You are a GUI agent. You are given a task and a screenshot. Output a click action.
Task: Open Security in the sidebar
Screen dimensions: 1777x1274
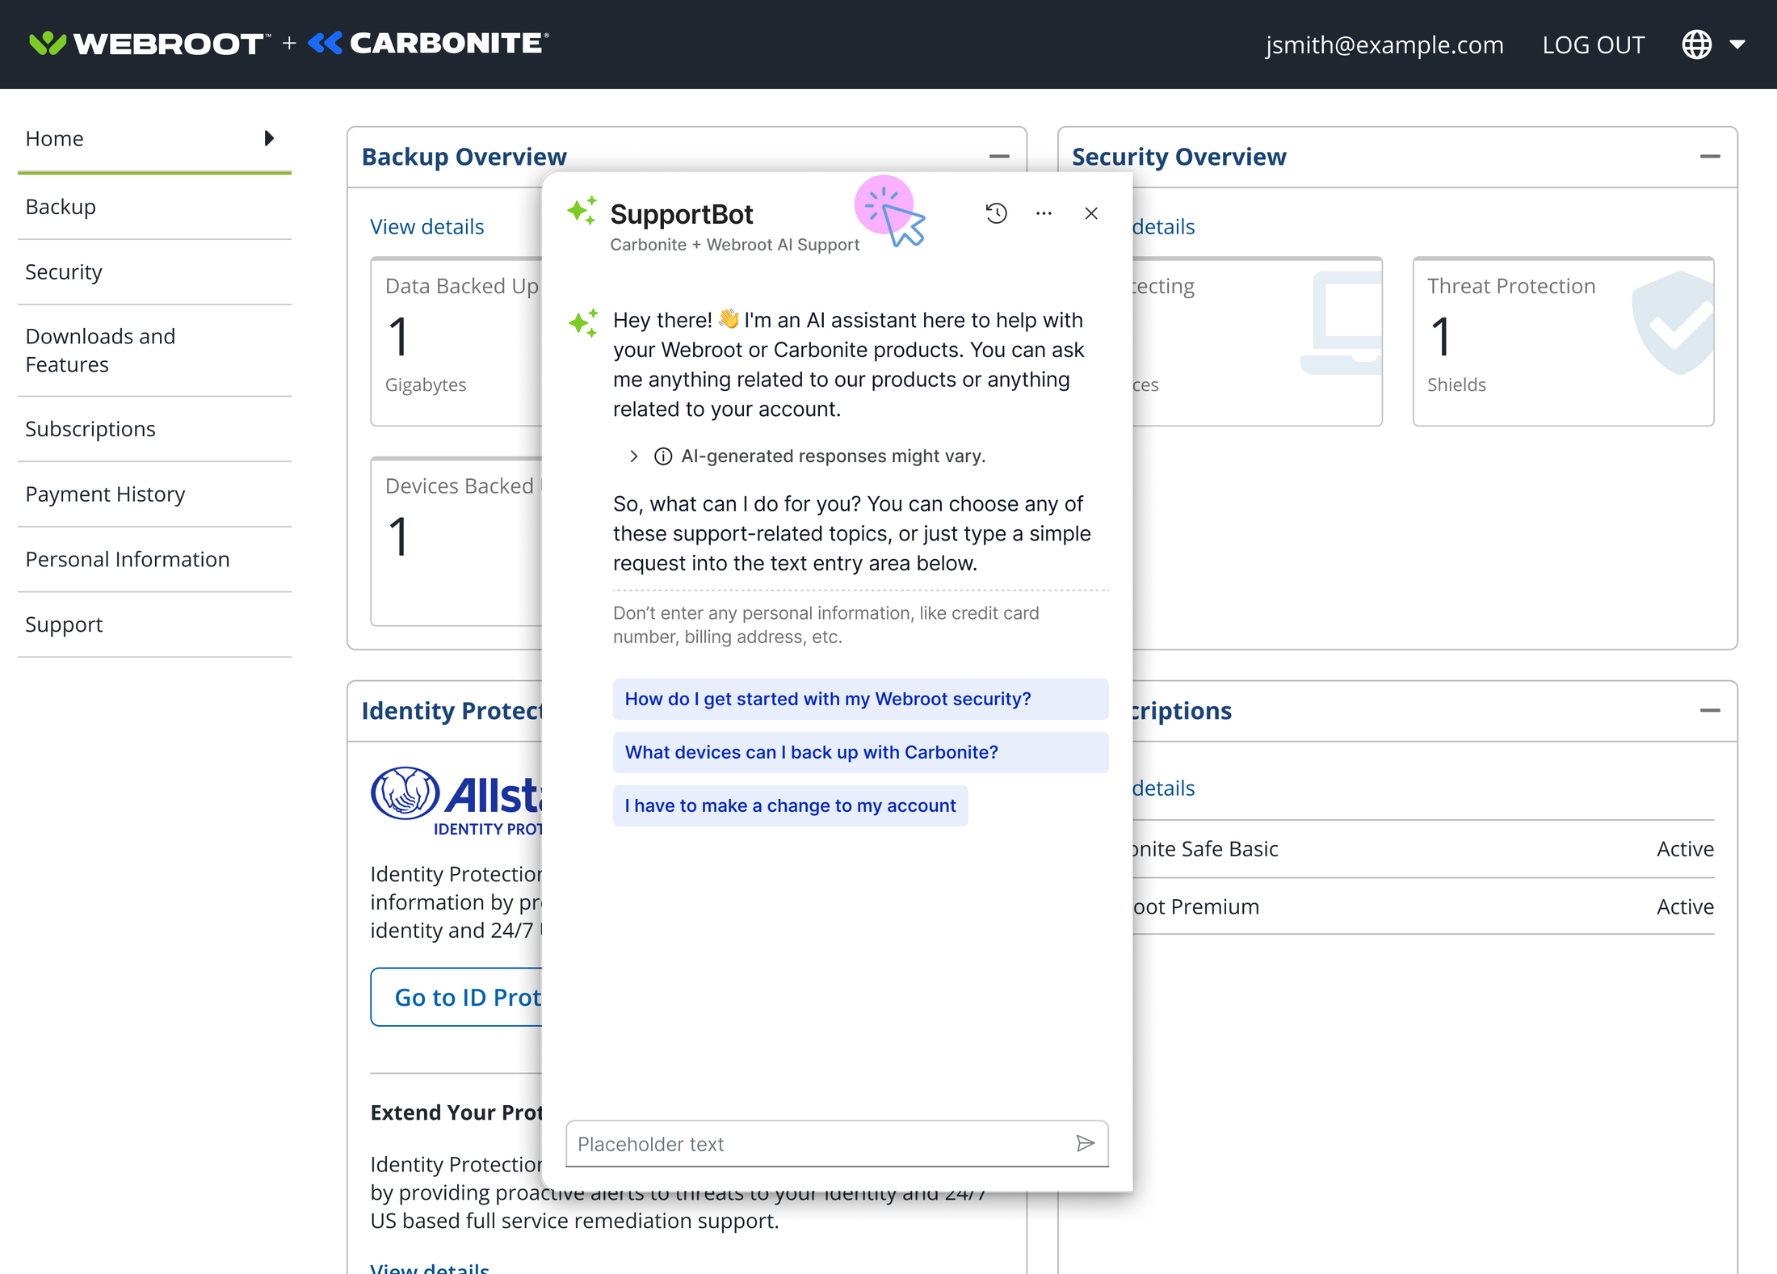click(x=154, y=272)
